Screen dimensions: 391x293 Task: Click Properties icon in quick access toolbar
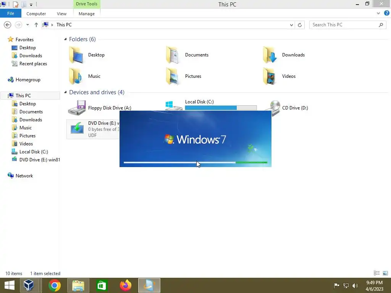[15, 4]
